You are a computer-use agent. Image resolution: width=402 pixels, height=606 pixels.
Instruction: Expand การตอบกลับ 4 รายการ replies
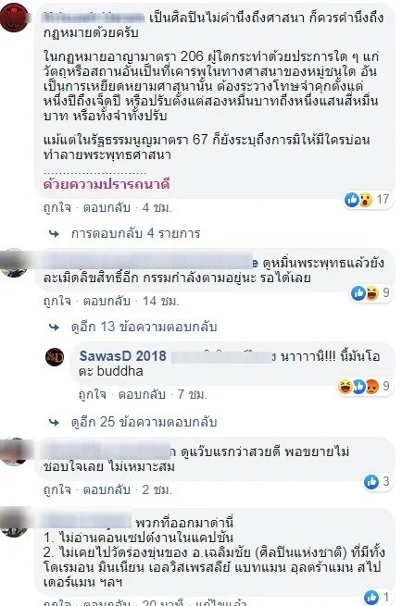(135, 233)
